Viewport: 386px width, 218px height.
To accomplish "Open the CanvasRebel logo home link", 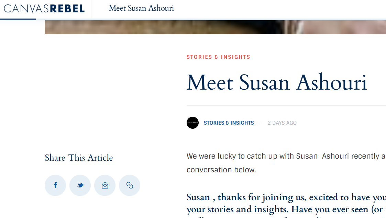I will tap(44, 9).
